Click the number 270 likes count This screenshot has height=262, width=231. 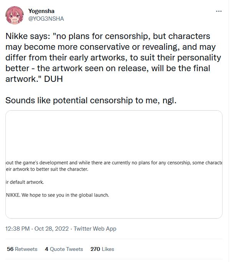point(95,249)
